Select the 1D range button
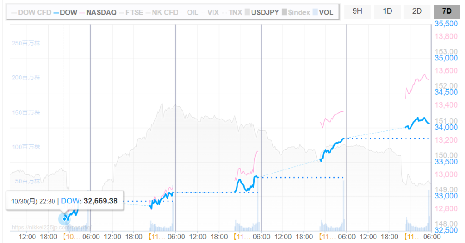The height and width of the screenshot is (243, 465). pyautogui.click(x=387, y=11)
